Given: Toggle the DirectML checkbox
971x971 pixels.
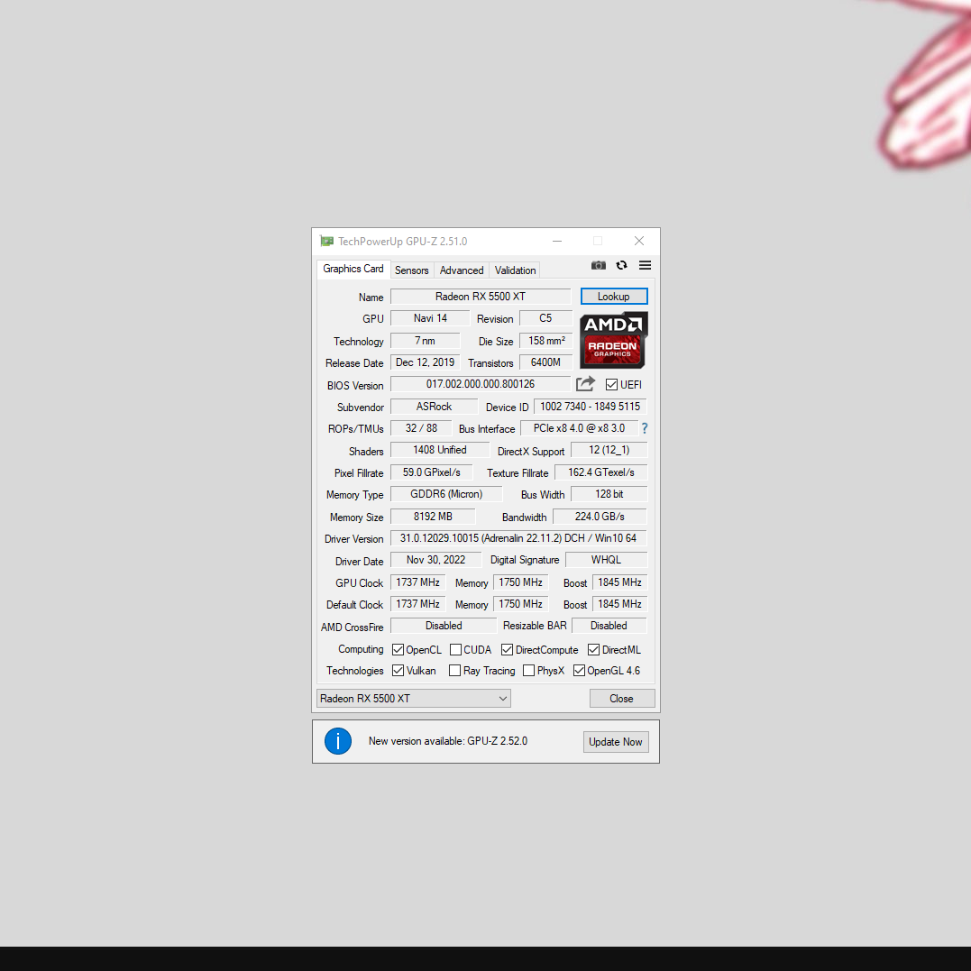Looking at the screenshot, I should [x=594, y=650].
